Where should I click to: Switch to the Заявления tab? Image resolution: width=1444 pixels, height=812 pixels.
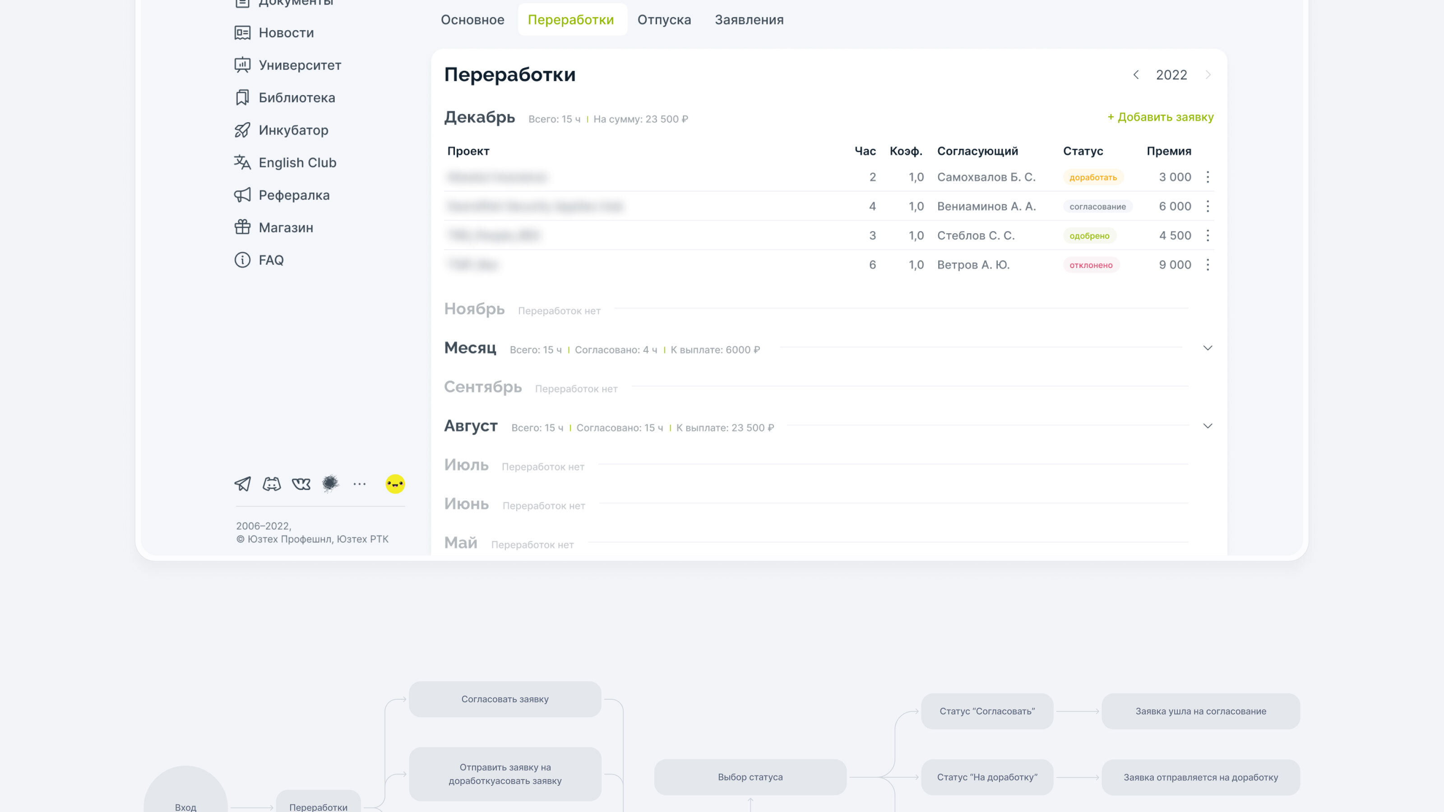click(749, 19)
